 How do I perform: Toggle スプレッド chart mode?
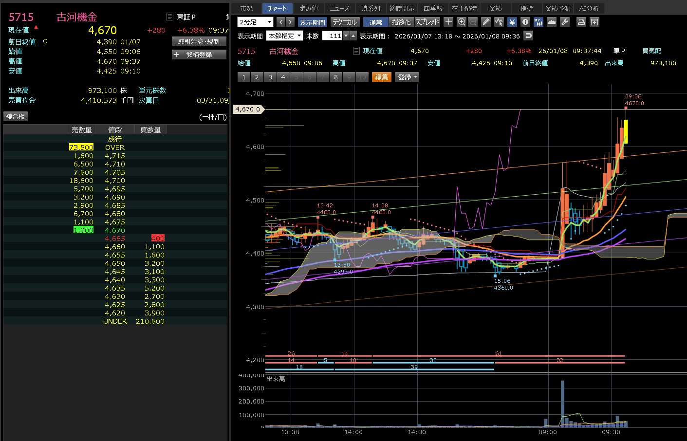coord(427,22)
